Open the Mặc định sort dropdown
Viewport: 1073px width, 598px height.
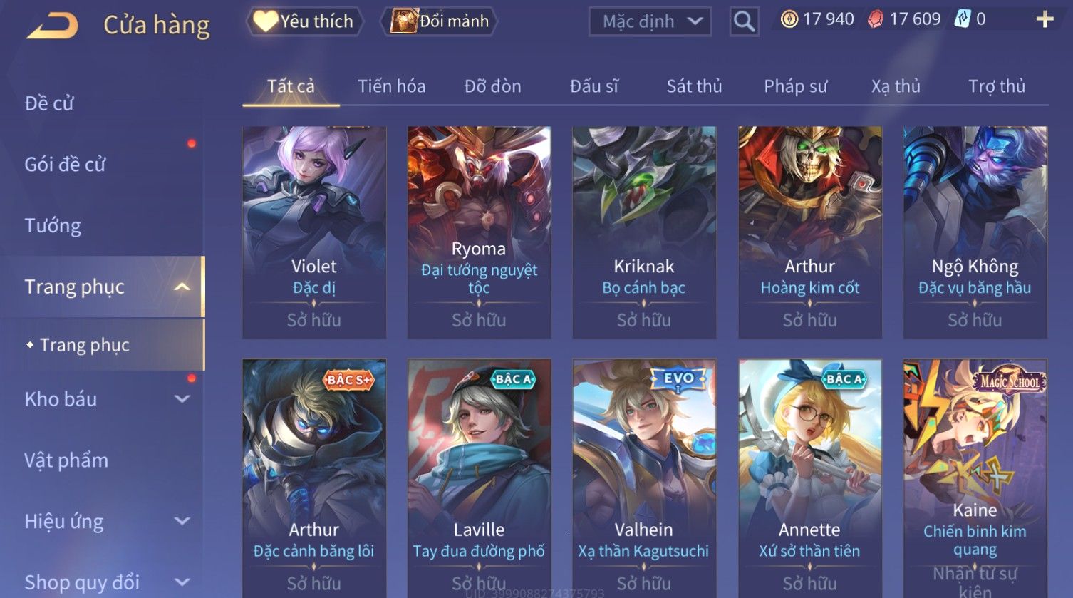[x=650, y=22]
